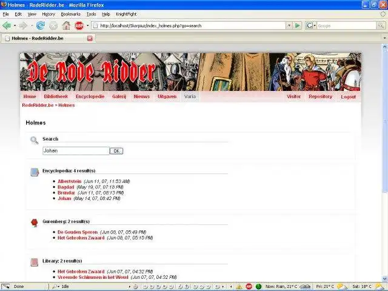Open the search engine selector dropdown

(315, 25)
